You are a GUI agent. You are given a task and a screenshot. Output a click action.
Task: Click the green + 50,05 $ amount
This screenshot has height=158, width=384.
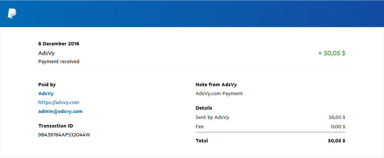pos(332,53)
